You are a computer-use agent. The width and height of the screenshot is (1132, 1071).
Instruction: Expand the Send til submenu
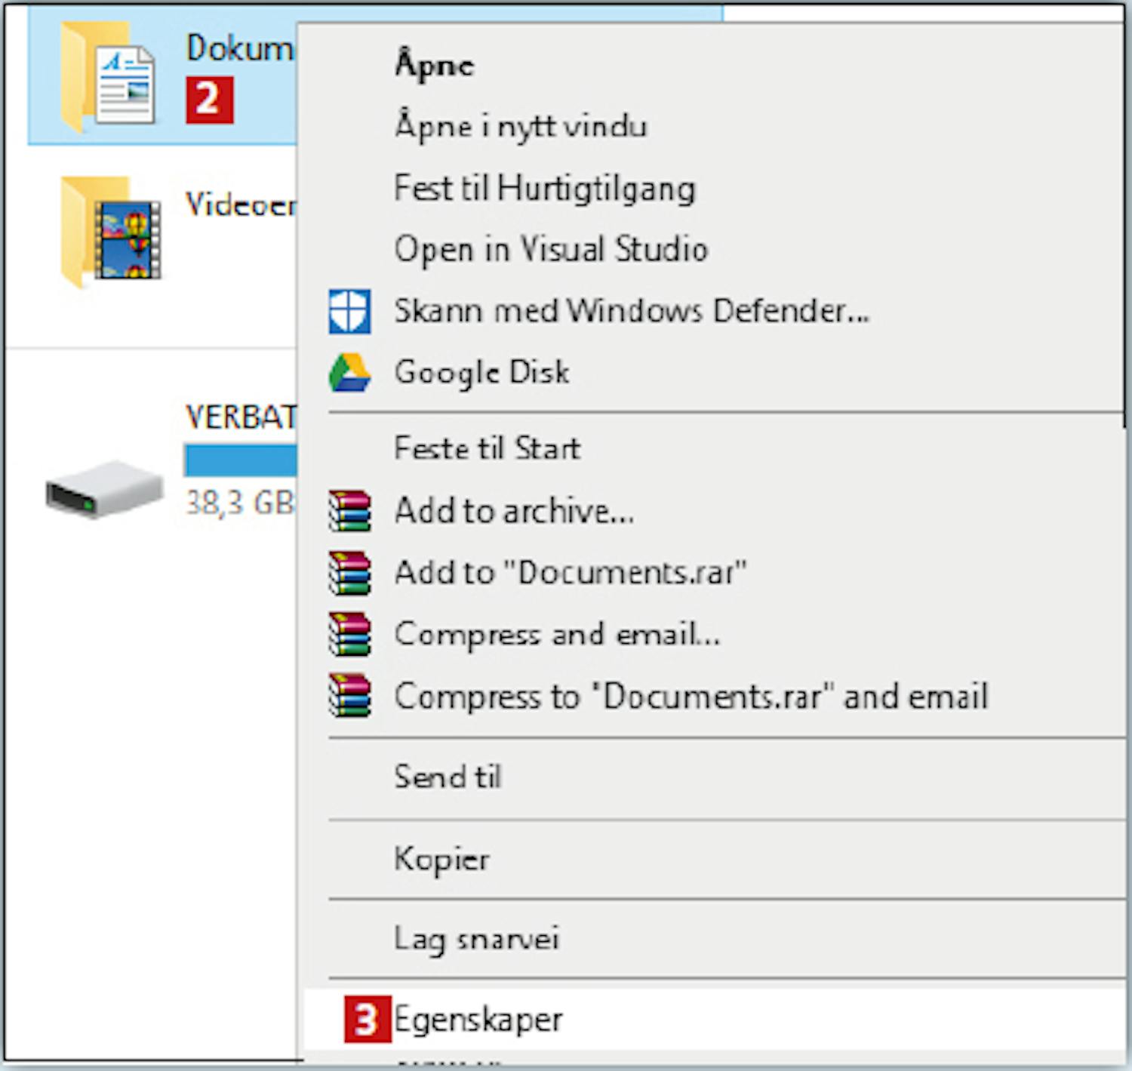[448, 777]
